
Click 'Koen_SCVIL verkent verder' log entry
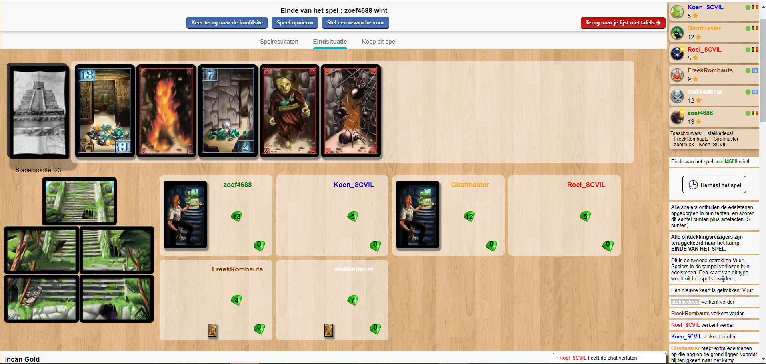[x=714, y=337]
